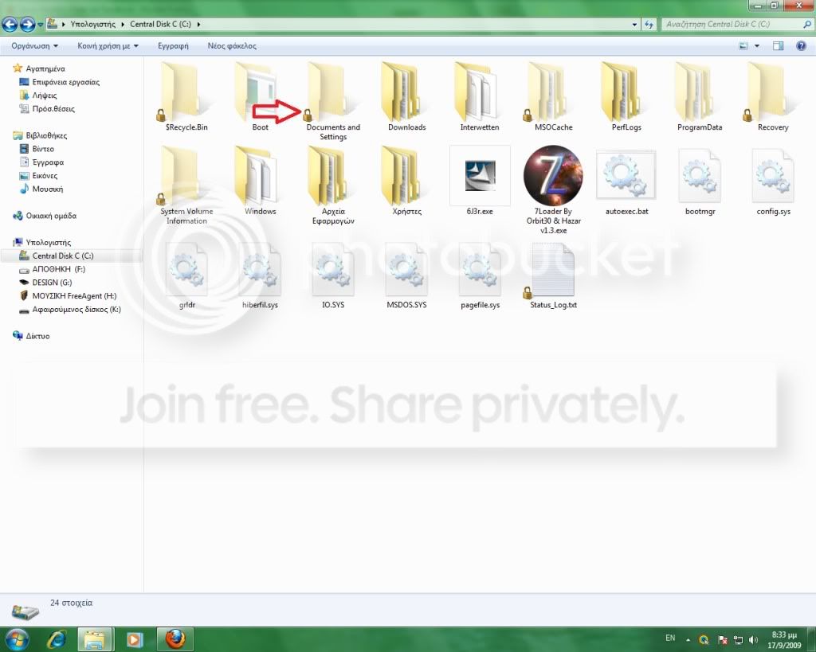
Task: Launch Firefox from the taskbar
Action: tap(175, 639)
